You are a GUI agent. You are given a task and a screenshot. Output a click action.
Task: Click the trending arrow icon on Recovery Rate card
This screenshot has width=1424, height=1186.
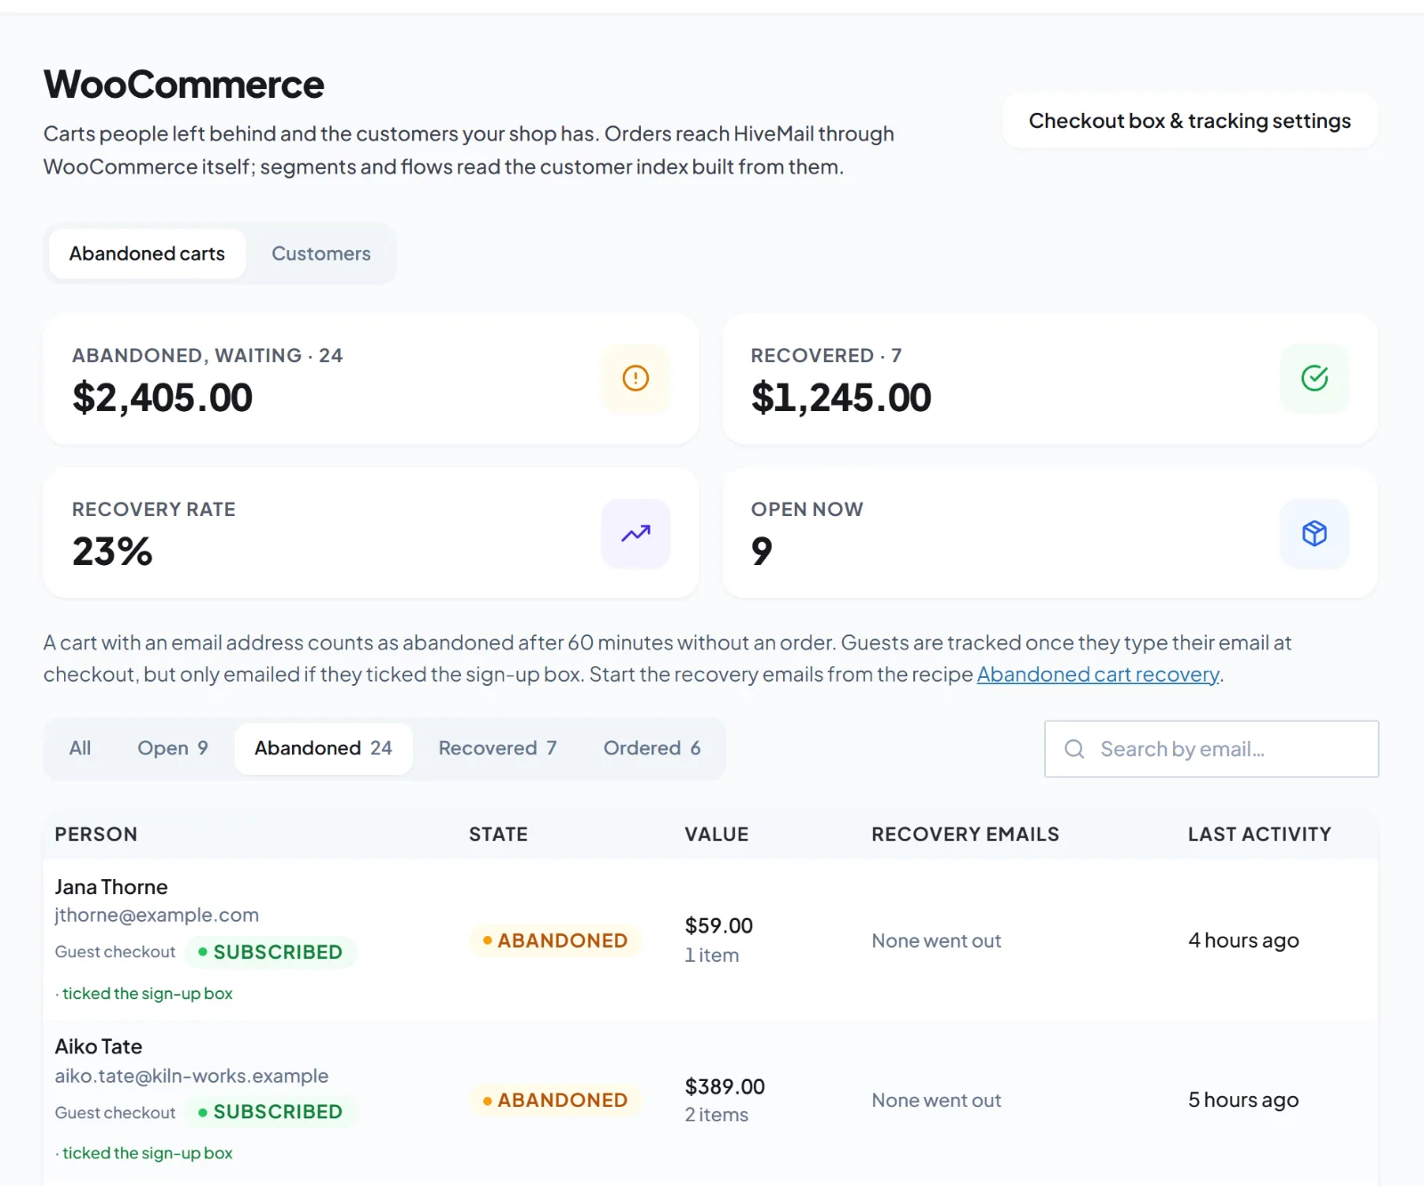coord(635,533)
